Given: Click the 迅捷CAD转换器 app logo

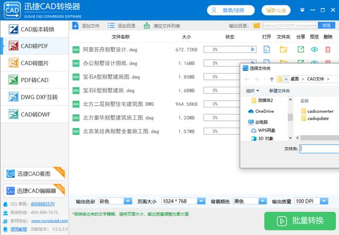Looking at the screenshot, I should click(x=12, y=10).
